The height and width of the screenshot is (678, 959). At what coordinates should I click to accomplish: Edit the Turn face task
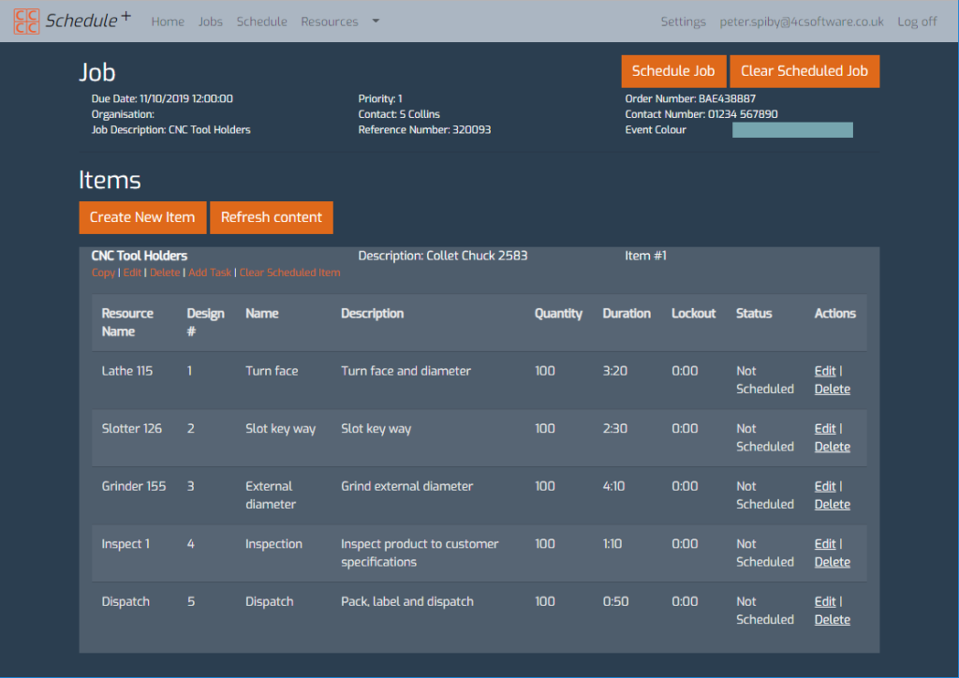(824, 370)
